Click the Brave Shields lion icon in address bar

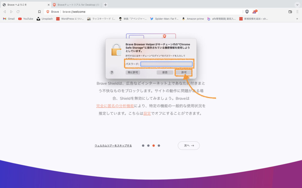point(247,12)
